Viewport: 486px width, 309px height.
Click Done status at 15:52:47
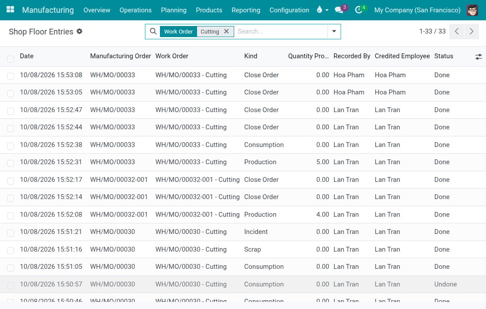(442, 110)
